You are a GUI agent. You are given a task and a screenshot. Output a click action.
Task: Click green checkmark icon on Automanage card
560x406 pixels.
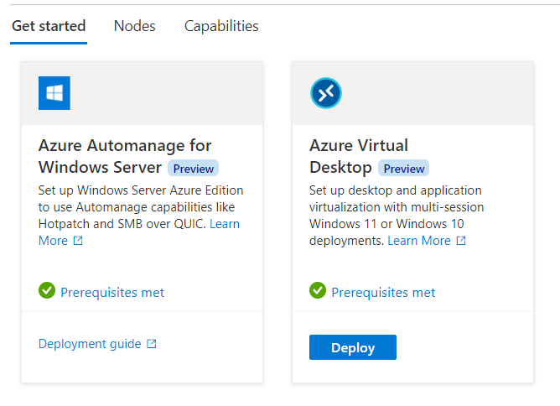click(47, 290)
